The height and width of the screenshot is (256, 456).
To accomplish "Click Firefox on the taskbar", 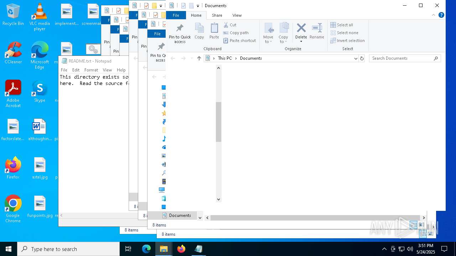I will tap(181, 249).
